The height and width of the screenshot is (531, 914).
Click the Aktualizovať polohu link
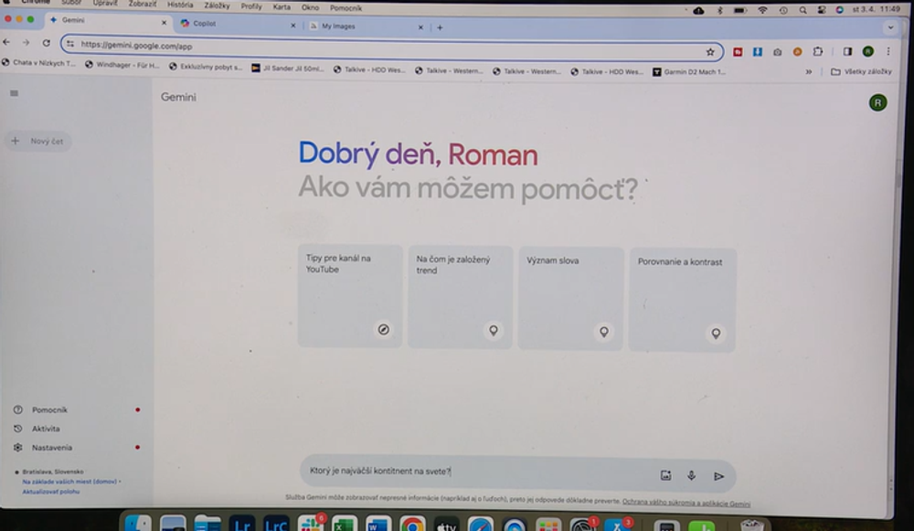50,492
